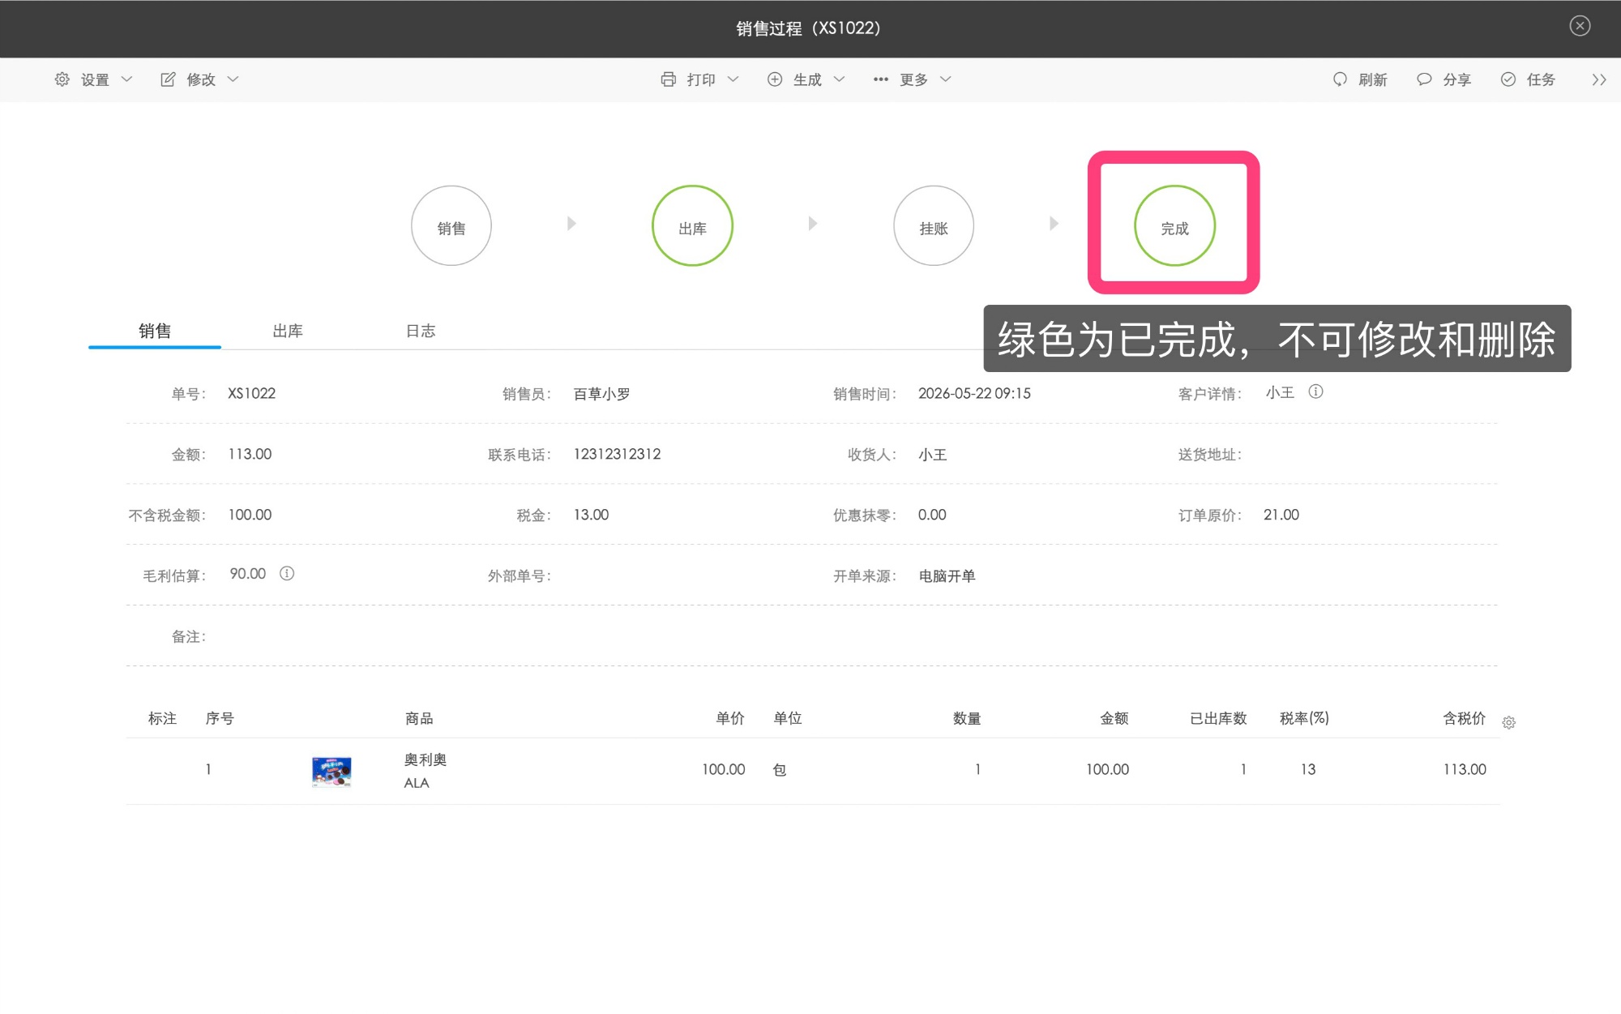Click the settings gear icon in toolbar
The image size is (1621, 1014).
(x=62, y=79)
